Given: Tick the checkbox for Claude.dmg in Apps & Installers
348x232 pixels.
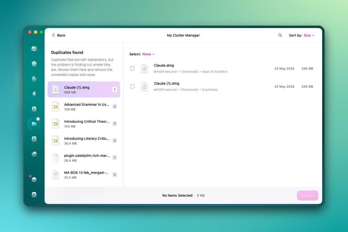Looking at the screenshot, I should [x=132, y=69].
